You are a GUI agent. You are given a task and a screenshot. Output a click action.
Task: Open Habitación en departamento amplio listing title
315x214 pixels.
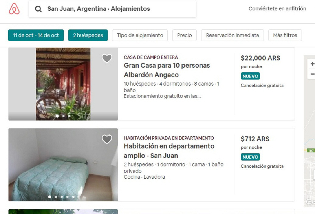coord(169,151)
